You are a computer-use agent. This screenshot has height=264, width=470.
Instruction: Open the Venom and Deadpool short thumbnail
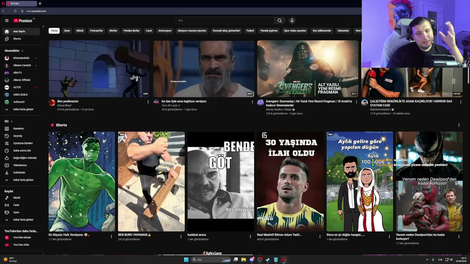click(429, 181)
